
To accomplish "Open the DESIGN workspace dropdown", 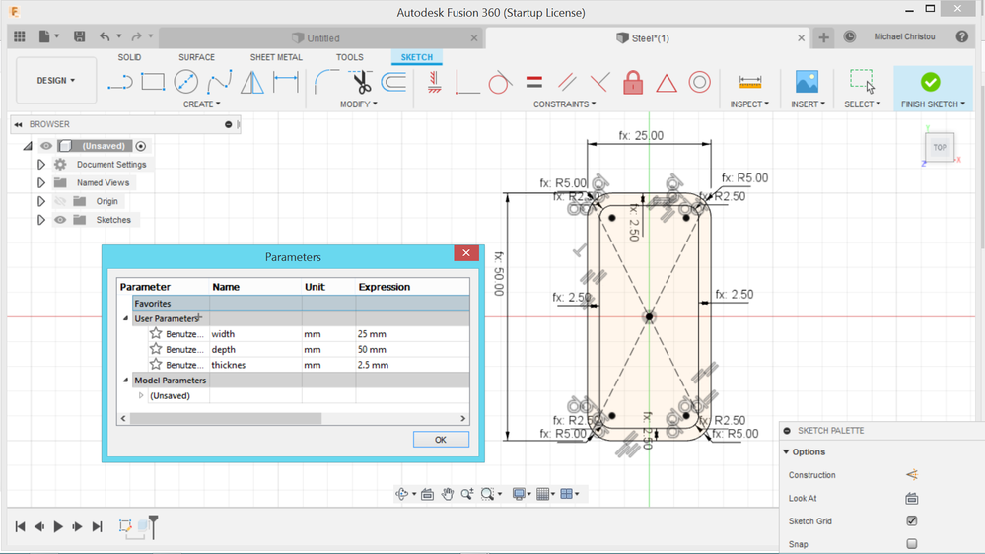I will click(x=56, y=81).
